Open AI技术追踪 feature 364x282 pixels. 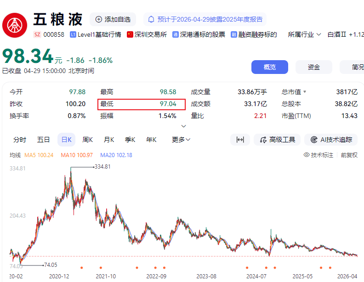331,140
